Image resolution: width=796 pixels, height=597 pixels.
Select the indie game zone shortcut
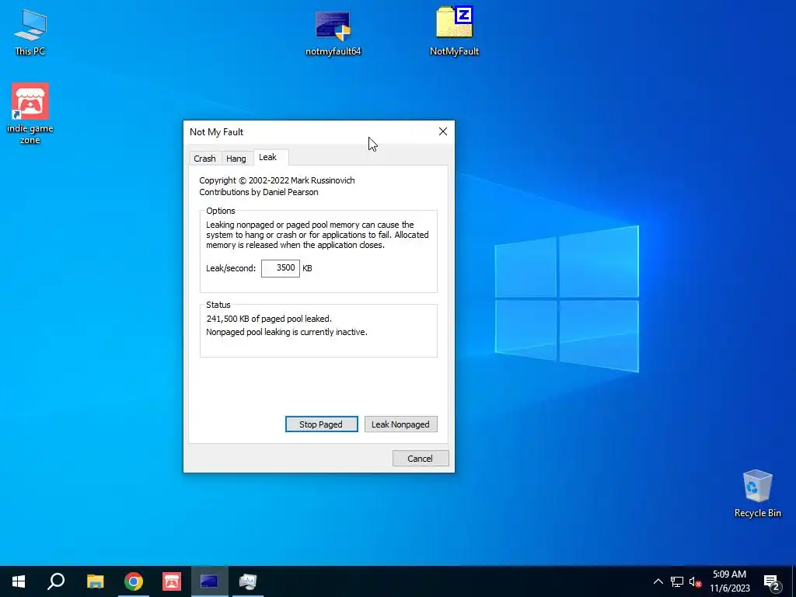pos(30,113)
